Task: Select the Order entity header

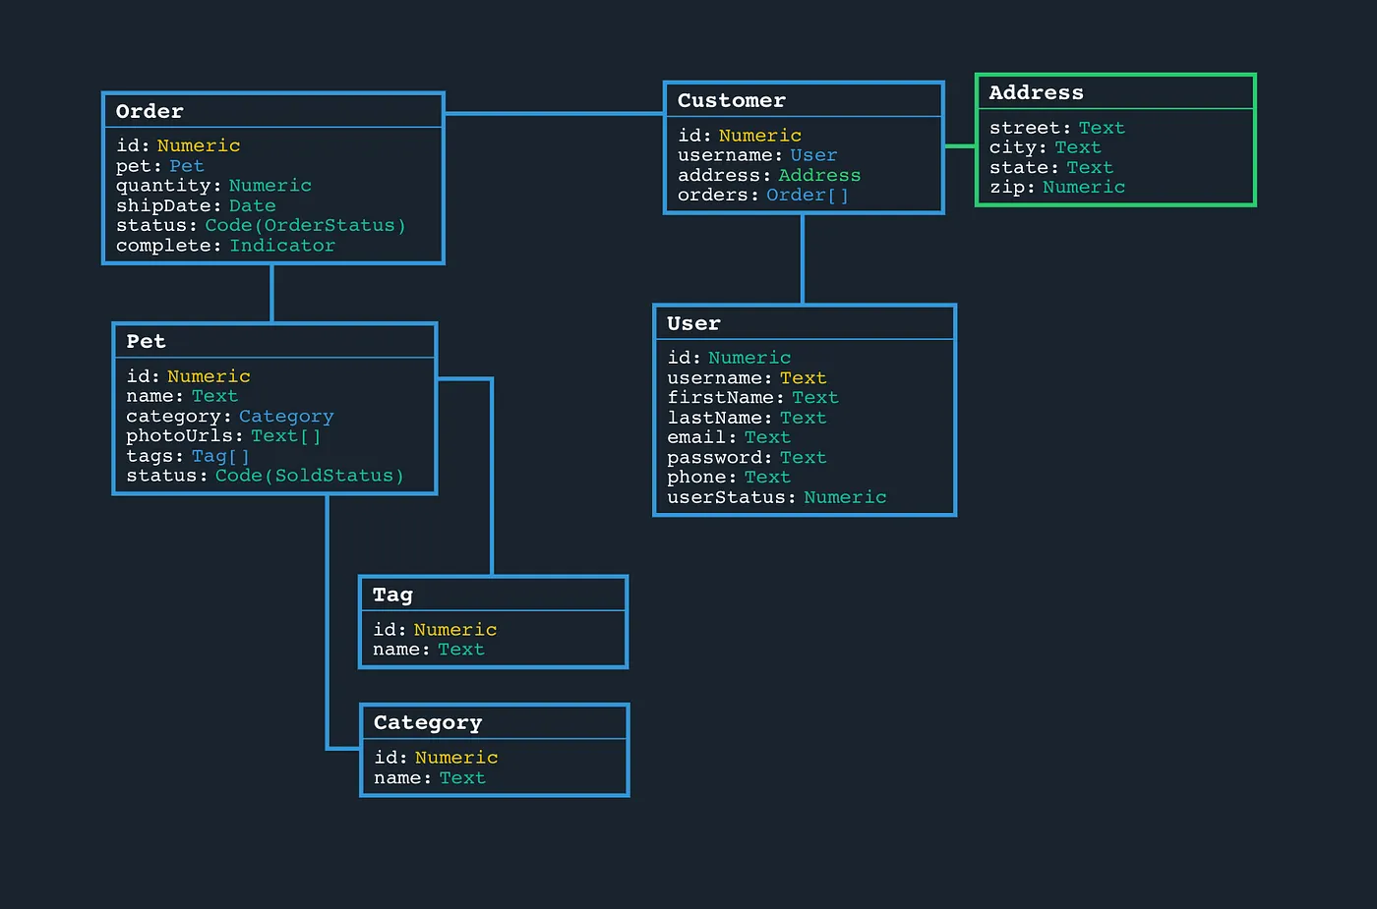Action: [x=150, y=111]
